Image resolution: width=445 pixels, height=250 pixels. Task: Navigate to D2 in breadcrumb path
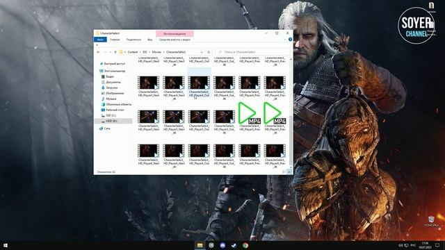(145, 52)
